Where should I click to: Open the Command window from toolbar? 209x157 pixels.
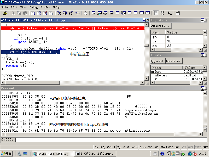[94, 13]
